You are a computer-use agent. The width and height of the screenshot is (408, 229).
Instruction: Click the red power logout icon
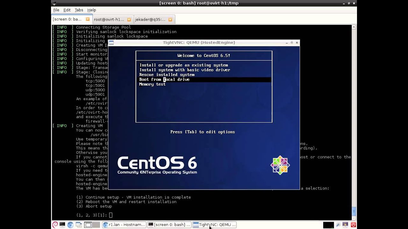pyautogui.click(x=353, y=225)
